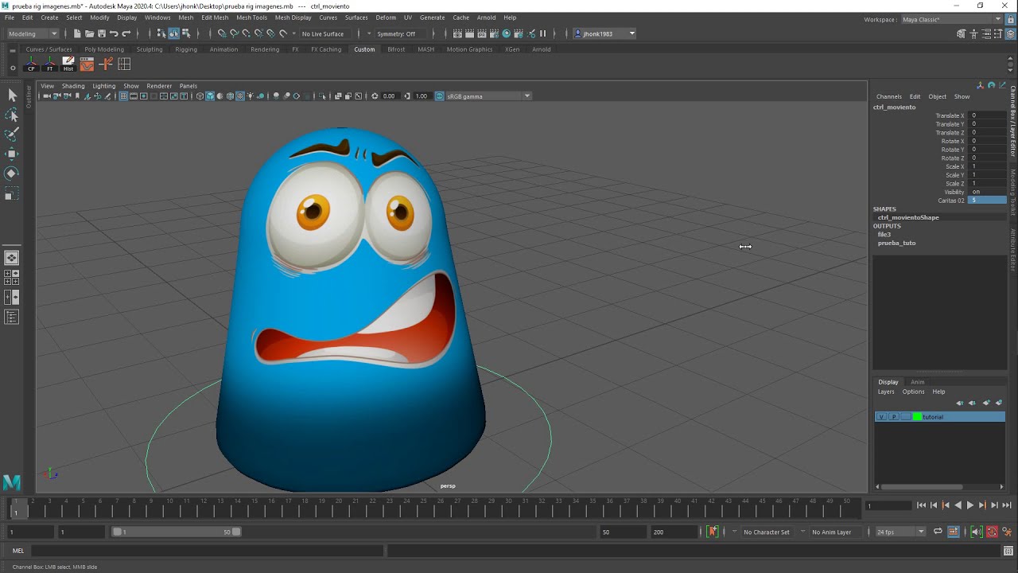Switch to the Poly Modeling shelf tab
The height and width of the screenshot is (573, 1018).
pyautogui.click(x=104, y=49)
